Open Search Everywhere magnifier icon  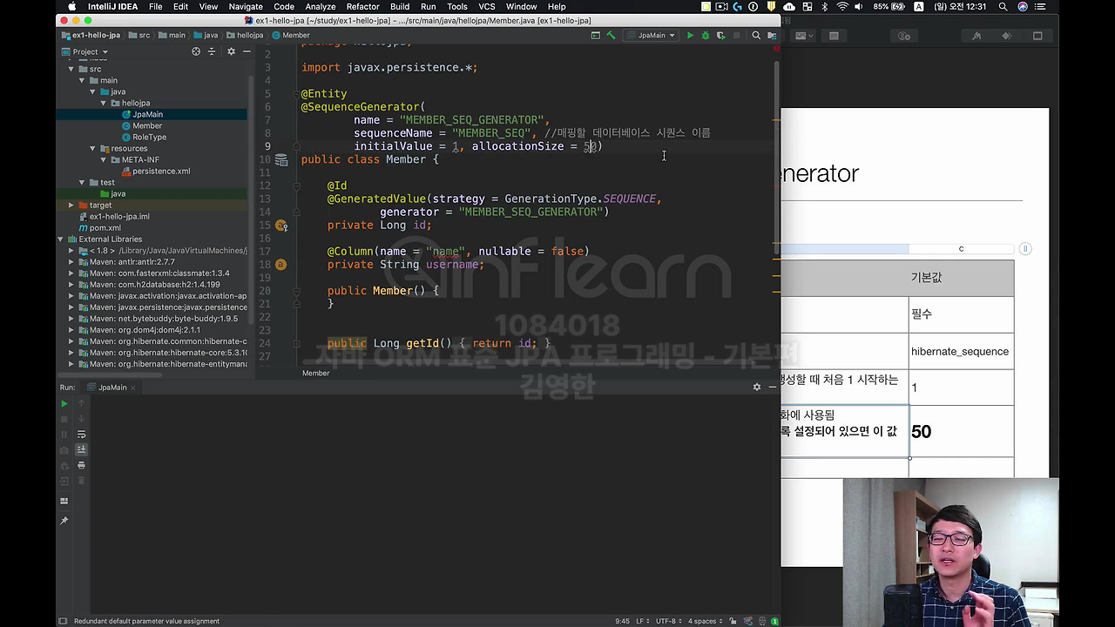click(756, 36)
